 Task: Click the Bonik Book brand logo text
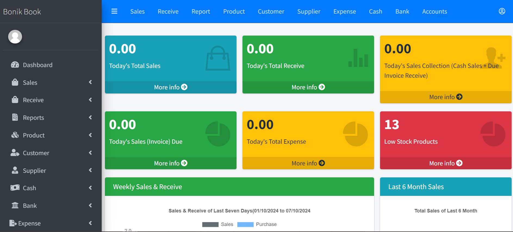point(22,12)
